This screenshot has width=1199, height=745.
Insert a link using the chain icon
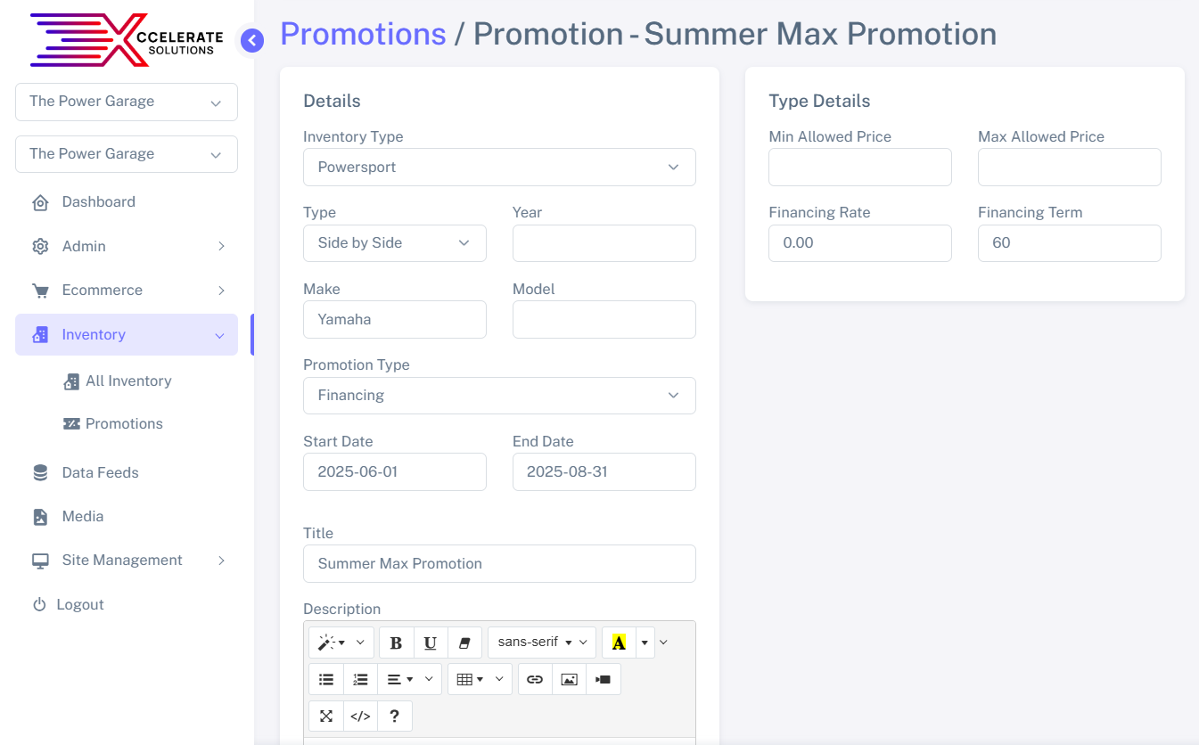pyautogui.click(x=535, y=679)
